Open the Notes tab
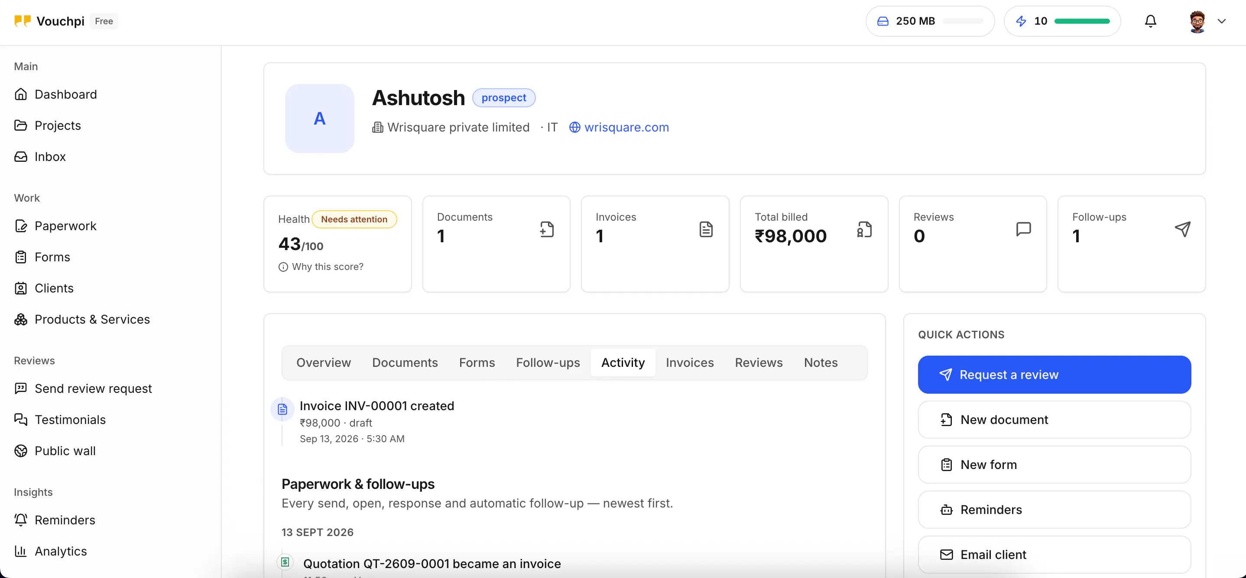1246x578 pixels. pyautogui.click(x=821, y=363)
